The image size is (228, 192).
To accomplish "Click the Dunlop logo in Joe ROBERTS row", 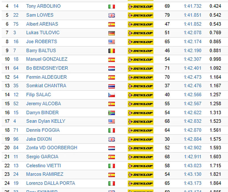I will coord(141,42).
